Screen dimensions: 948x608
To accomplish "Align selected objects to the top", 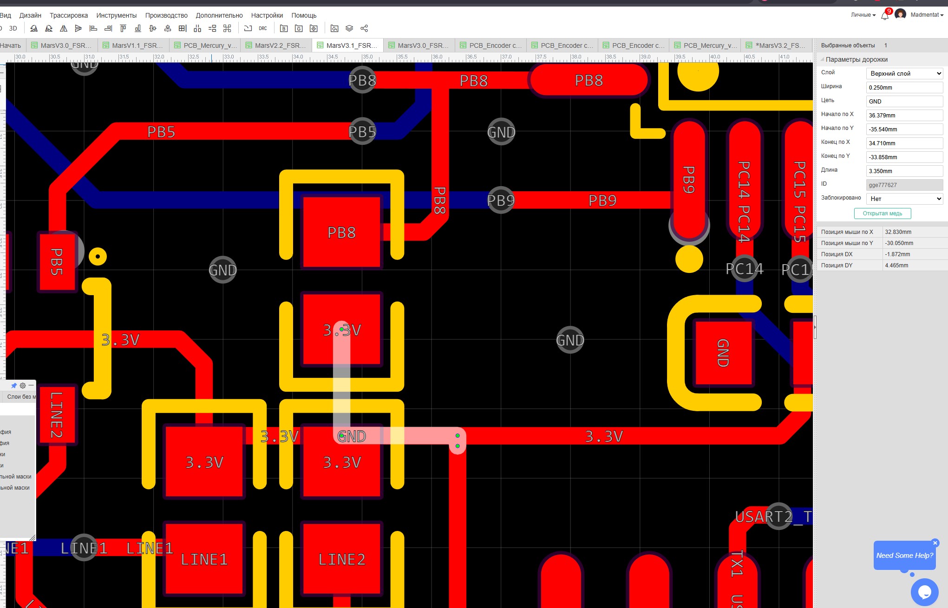I will coord(123,28).
